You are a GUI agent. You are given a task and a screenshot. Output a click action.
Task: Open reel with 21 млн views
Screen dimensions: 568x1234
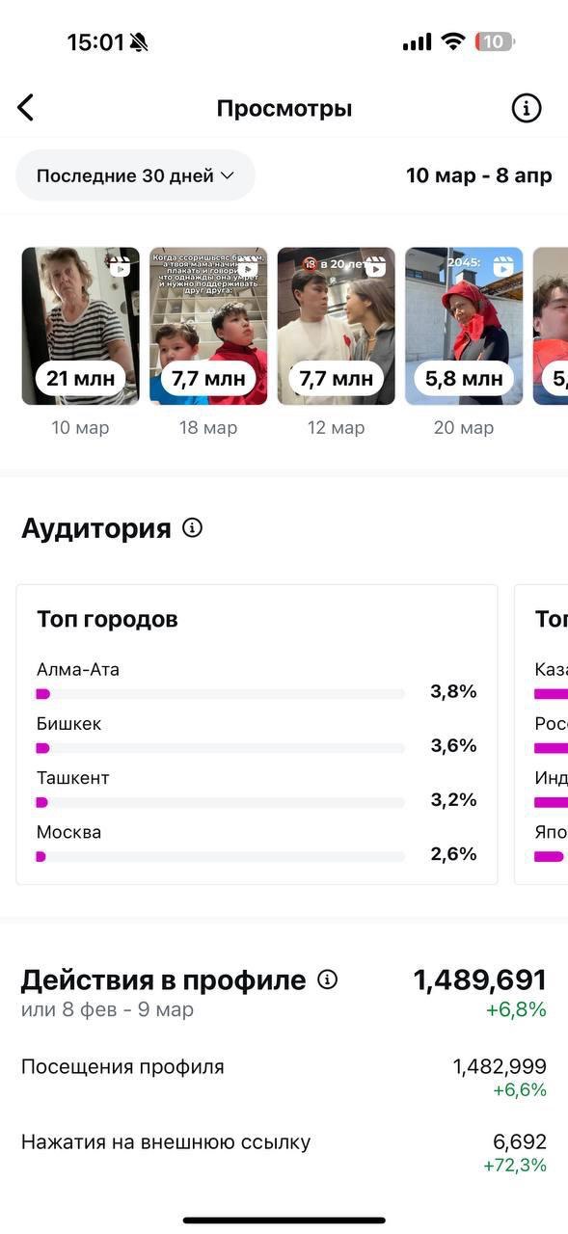tap(81, 326)
